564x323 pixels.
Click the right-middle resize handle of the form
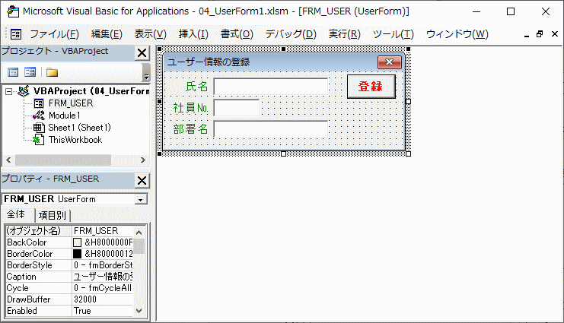(408, 101)
